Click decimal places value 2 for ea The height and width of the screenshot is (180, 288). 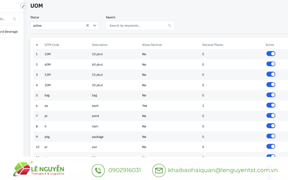(203, 105)
